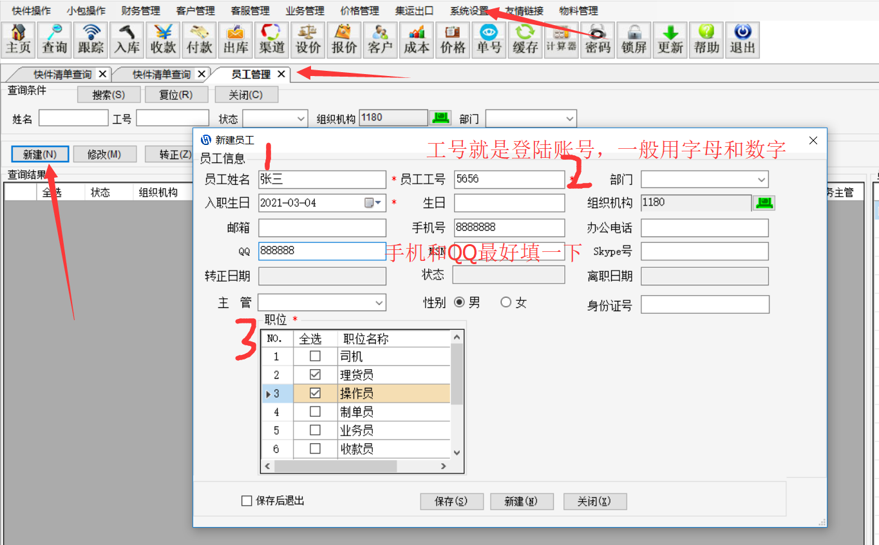Click the 搜索(S) search button
The width and height of the screenshot is (879, 545).
click(x=108, y=95)
